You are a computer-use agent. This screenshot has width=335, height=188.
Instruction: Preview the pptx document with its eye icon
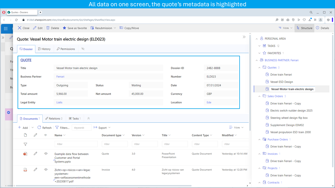click(x=46, y=154)
